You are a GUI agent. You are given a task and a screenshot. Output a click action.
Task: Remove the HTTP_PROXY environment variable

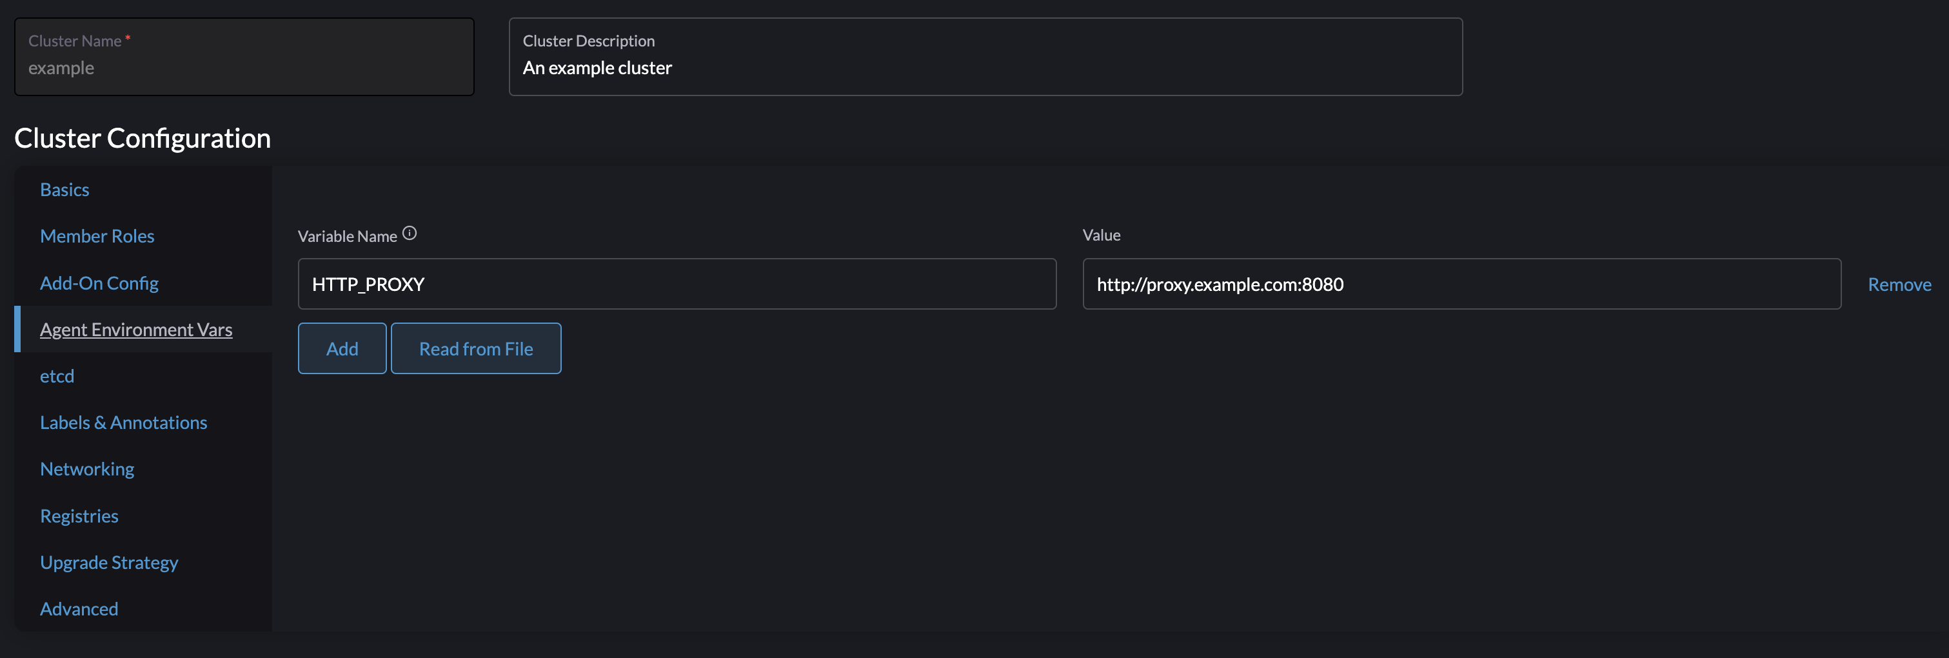(x=1899, y=284)
